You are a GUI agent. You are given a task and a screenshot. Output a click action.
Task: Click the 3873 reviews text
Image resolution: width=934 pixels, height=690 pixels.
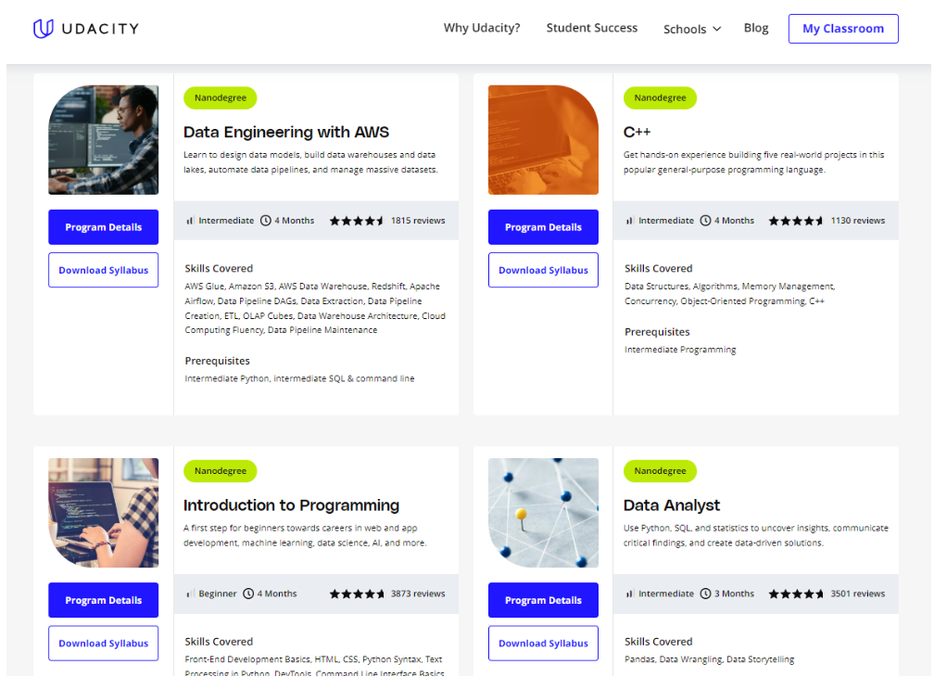[418, 594]
